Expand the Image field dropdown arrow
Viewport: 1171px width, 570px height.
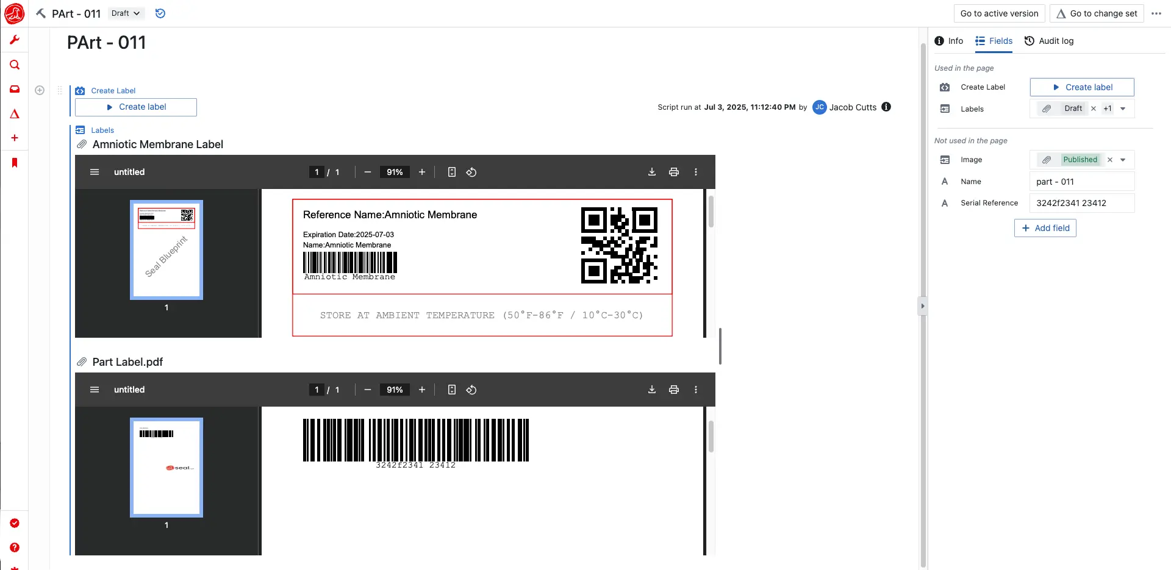click(x=1123, y=160)
